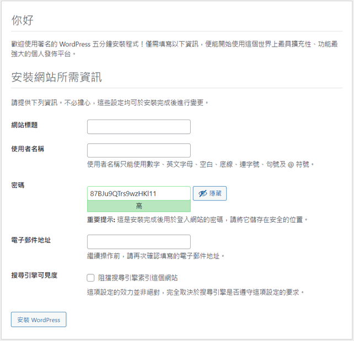
Task: Click the 網站標題 input field
Action: tap(138, 127)
